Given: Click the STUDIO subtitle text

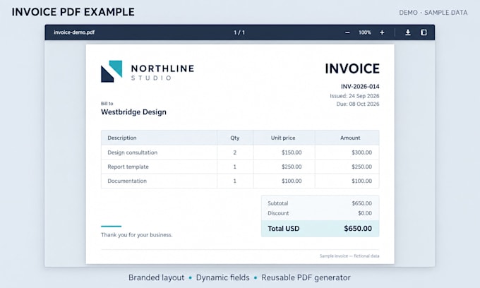Looking at the screenshot, I should click(x=151, y=78).
